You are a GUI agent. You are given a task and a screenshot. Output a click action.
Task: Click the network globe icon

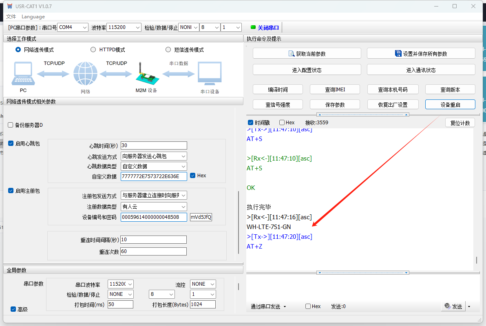(x=85, y=74)
